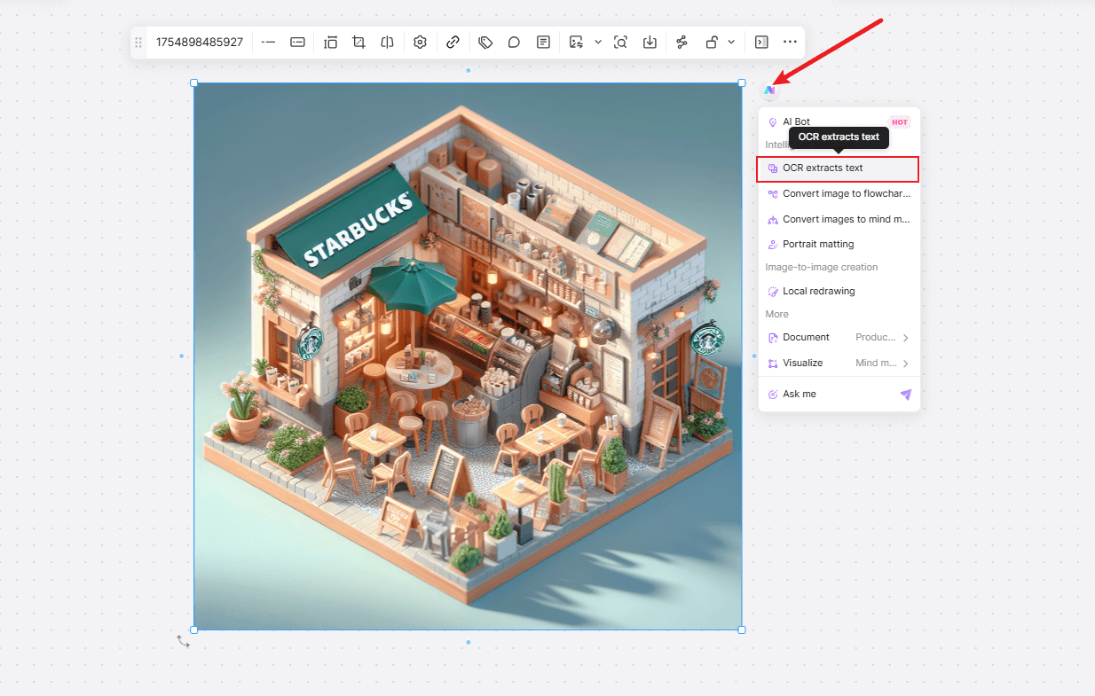This screenshot has width=1095, height=696.
Task: Select AI Bot from the menu
Action: pyautogui.click(x=839, y=122)
